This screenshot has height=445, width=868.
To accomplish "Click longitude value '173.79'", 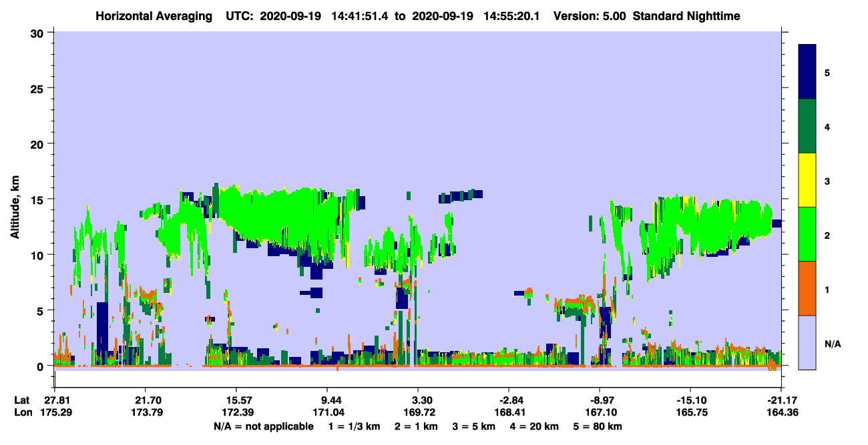I will [146, 412].
